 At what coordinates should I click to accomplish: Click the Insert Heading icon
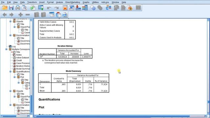click(x=52, y=14)
